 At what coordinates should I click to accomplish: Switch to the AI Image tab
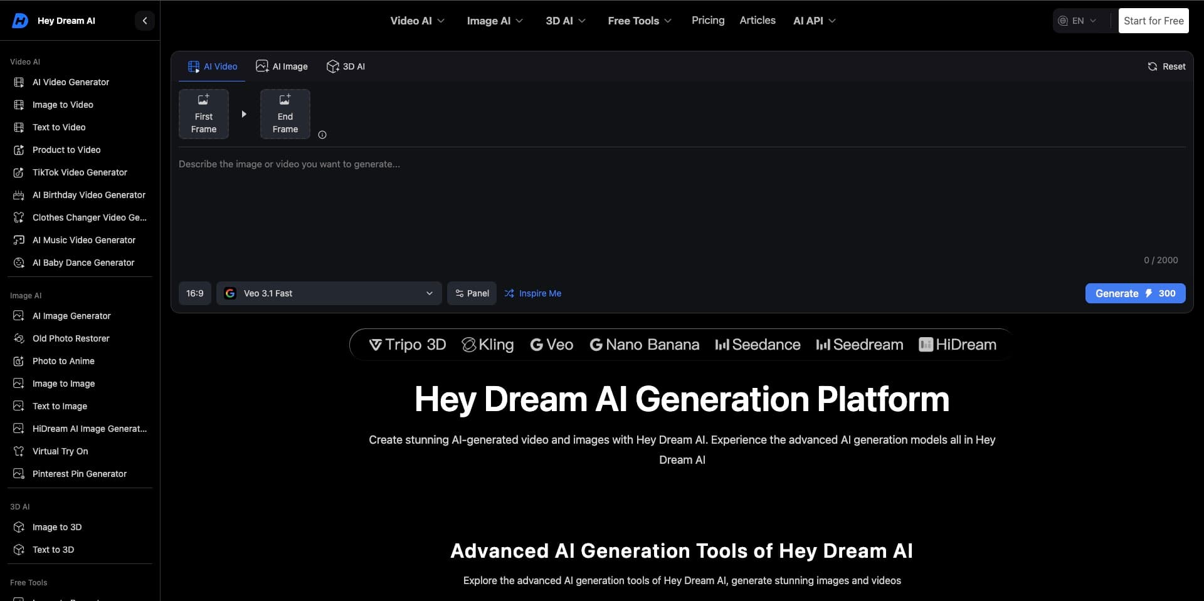[282, 66]
